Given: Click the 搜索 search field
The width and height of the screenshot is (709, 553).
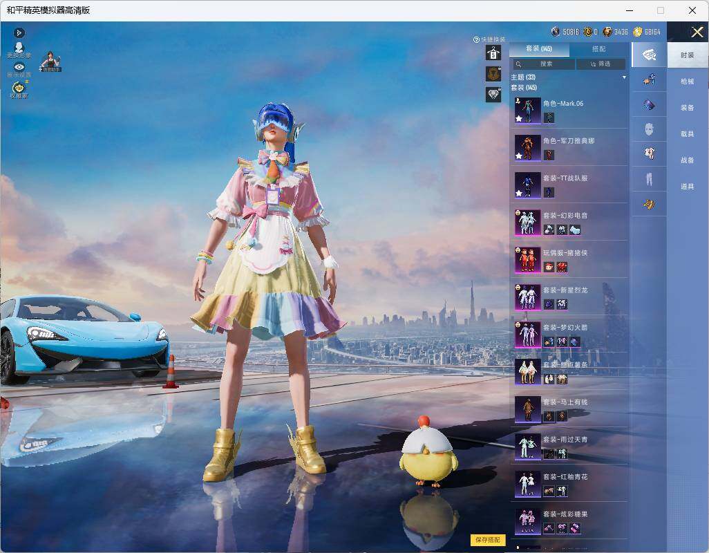Looking at the screenshot, I should pyautogui.click(x=543, y=64).
